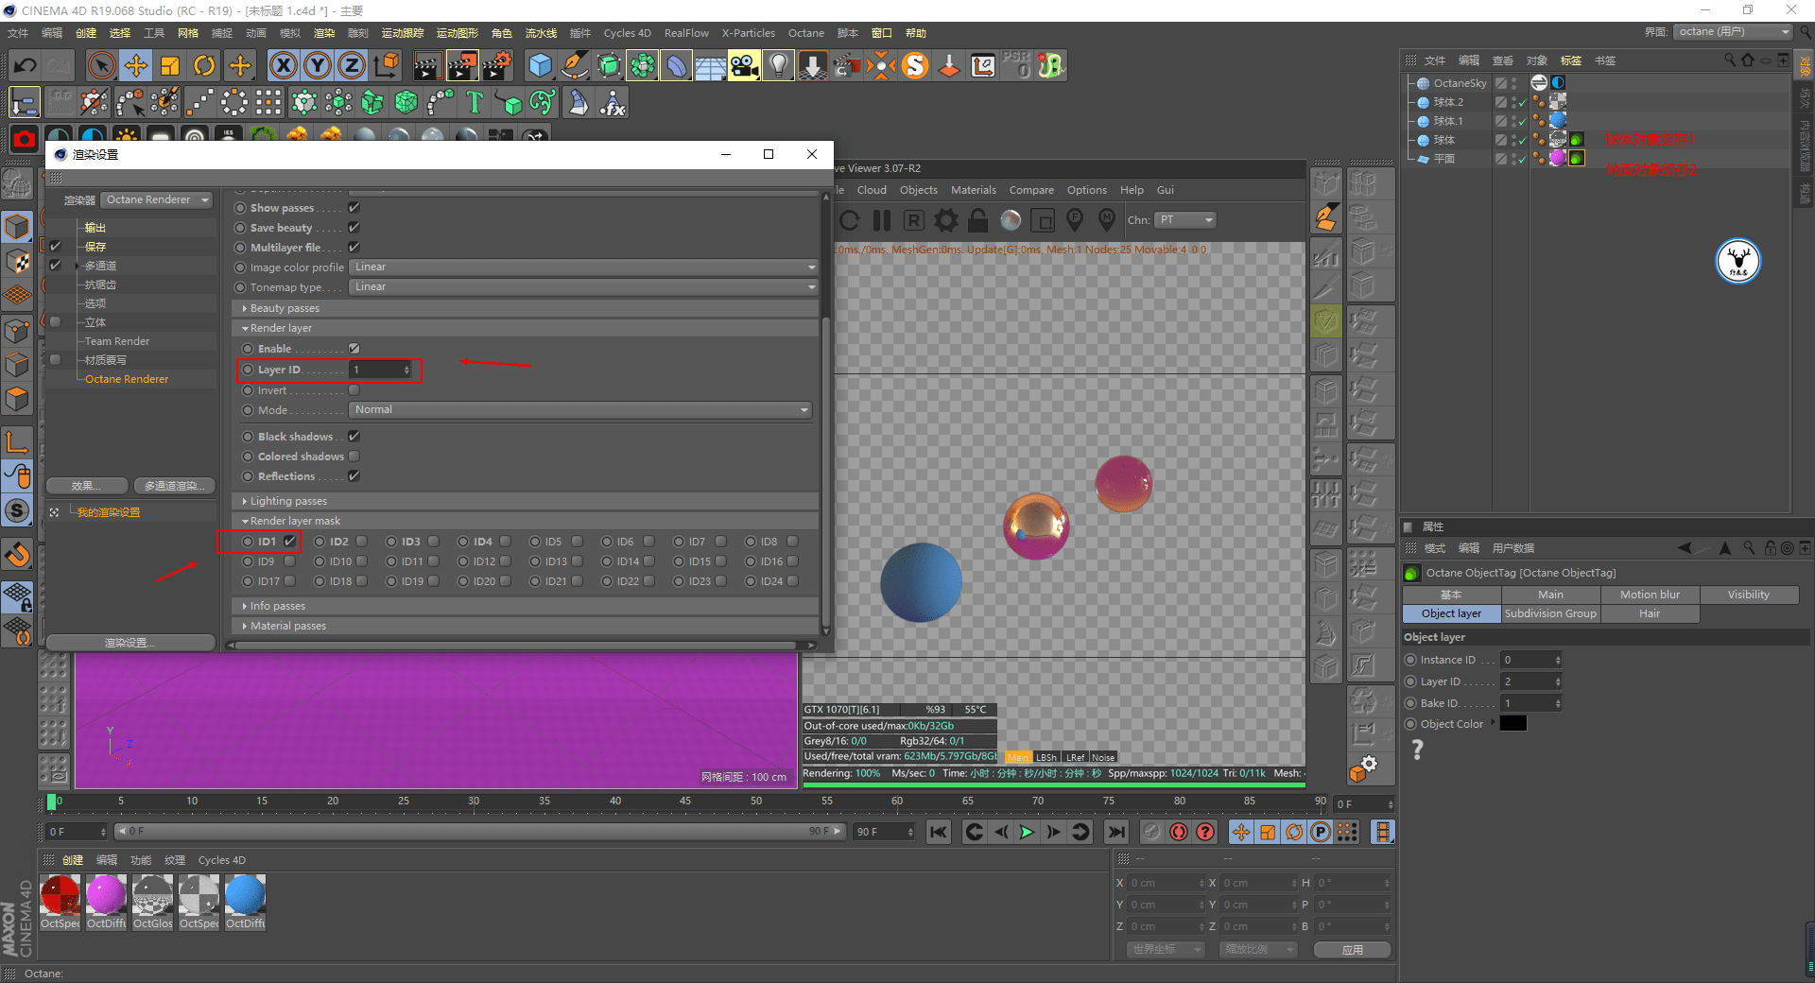This screenshot has width=1815, height=983.
Task: Pause rendering in Live Viewer
Action: (x=881, y=220)
